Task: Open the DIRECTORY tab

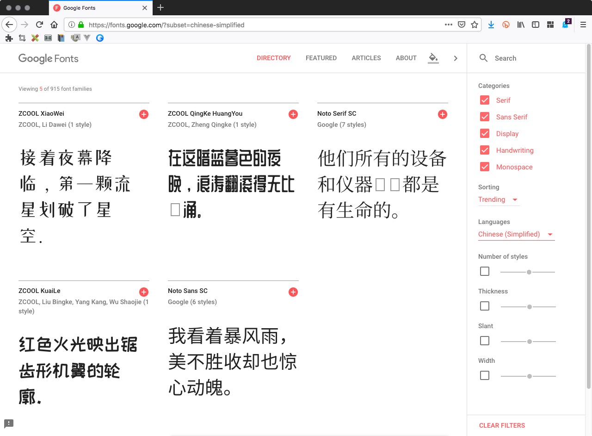Action: click(x=274, y=58)
